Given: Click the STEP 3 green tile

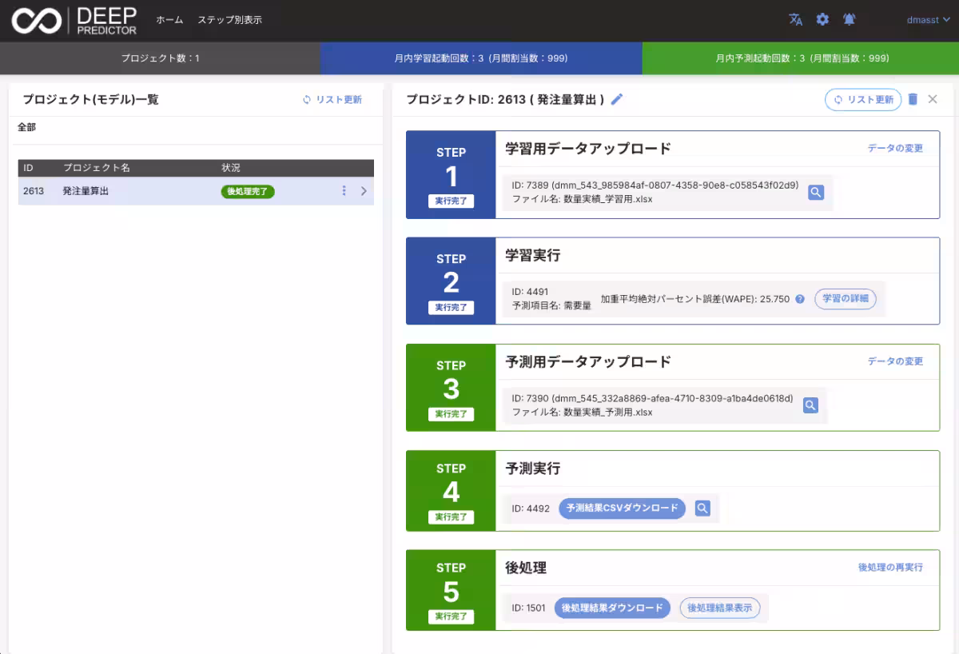Looking at the screenshot, I should tap(451, 388).
